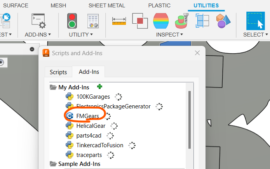Screen dimensions: 270x169
Task: Click the 100KGarages Python icon
Action: pyautogui.click(x=70, y=97)
